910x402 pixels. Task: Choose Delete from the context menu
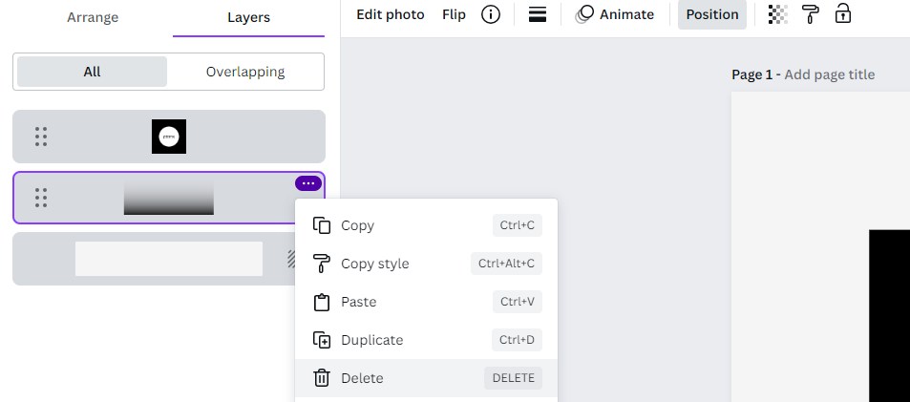pyautogui.click(x=427, y=378)
